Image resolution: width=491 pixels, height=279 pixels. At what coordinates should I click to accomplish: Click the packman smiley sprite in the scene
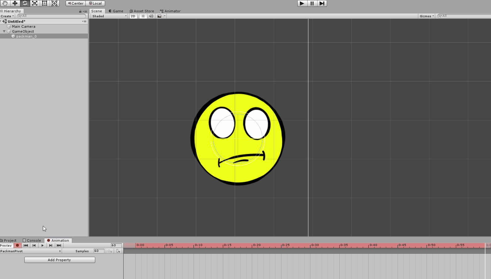[x=238, y=138]
